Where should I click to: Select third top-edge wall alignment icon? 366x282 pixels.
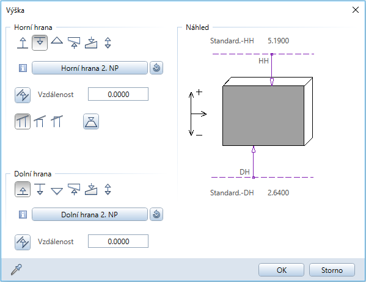coord(57,121)
